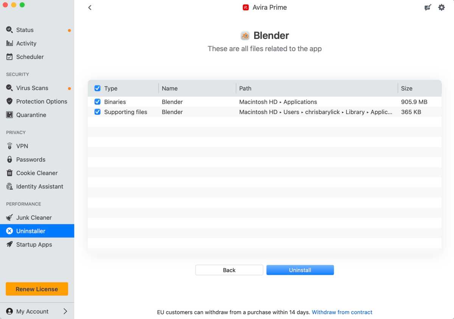Click the Supporting files type label
The height and width of the screenshot is (319, 454).
(126, 112)
